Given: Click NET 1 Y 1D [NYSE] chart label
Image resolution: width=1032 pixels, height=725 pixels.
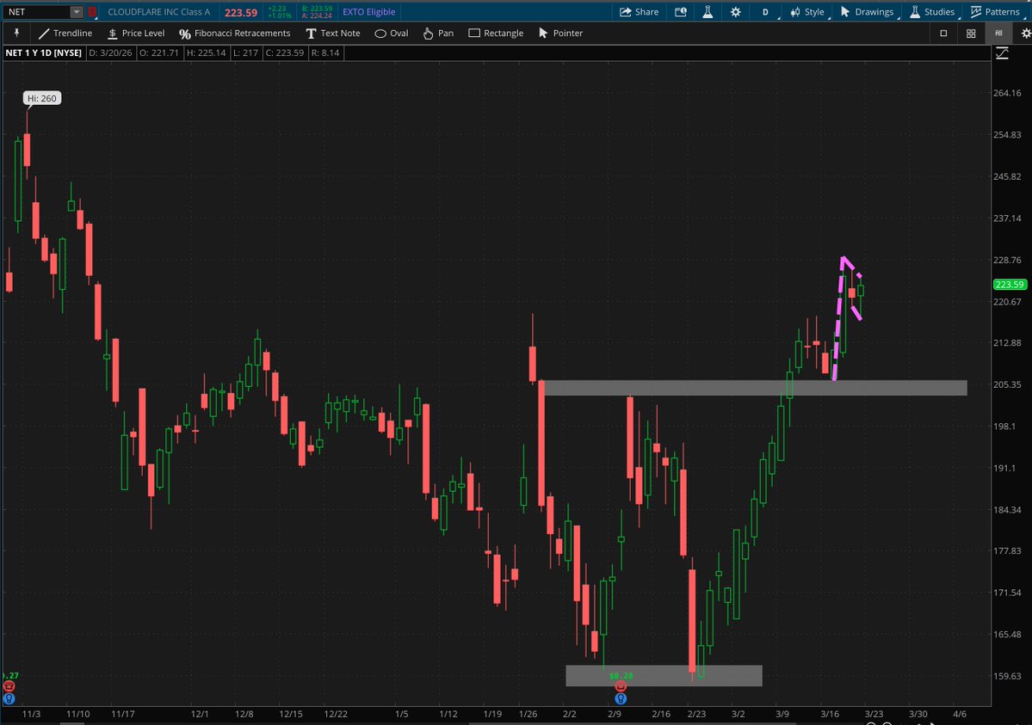Looking at the screenshot, I should tap(43, 52).
